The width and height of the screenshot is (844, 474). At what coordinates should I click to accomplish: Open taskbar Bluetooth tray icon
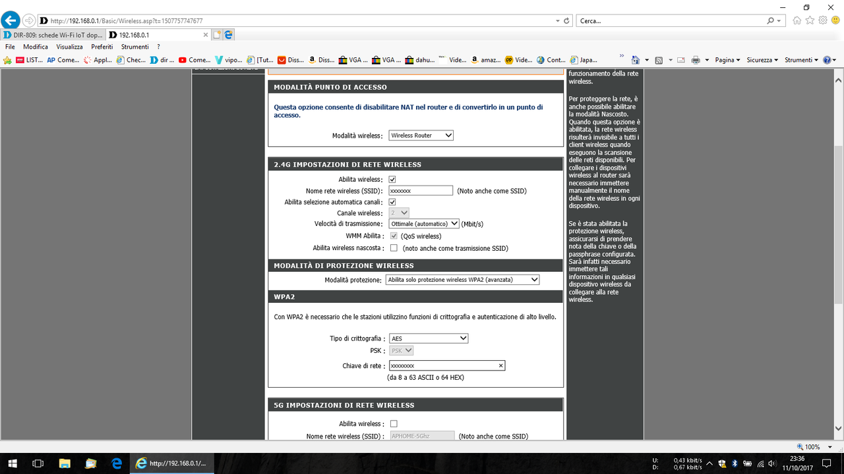tap(735, 463)
